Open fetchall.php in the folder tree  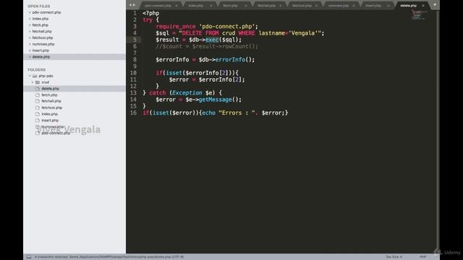point(51,101)
